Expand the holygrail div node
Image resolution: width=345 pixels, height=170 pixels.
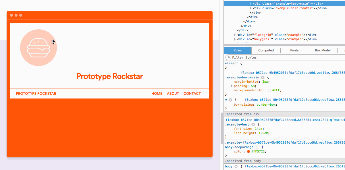(x=235, y=39)
